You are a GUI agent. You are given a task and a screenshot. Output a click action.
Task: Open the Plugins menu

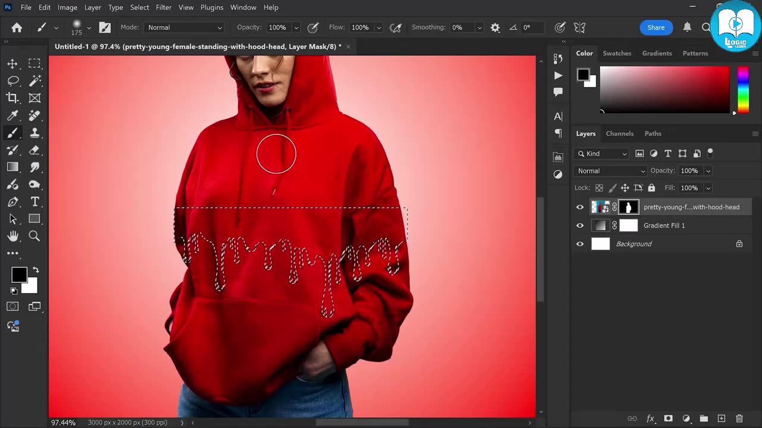coord(212,7)
